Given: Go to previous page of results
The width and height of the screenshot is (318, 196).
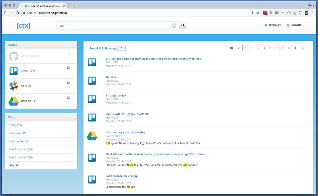Looking at the screenshot, I should [239, 48].
